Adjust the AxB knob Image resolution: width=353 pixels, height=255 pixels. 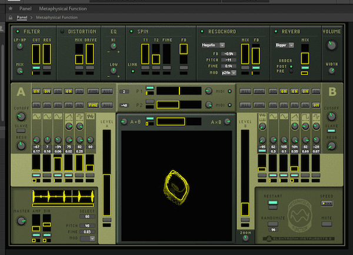[228, 122]
